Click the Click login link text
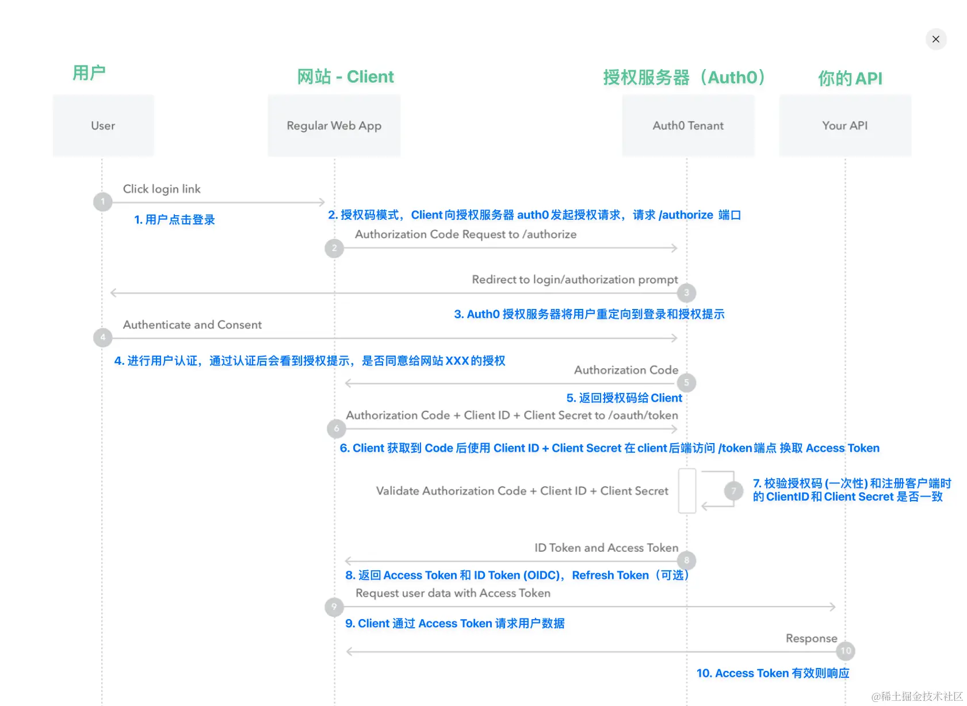967x706 pixels. 163,189
